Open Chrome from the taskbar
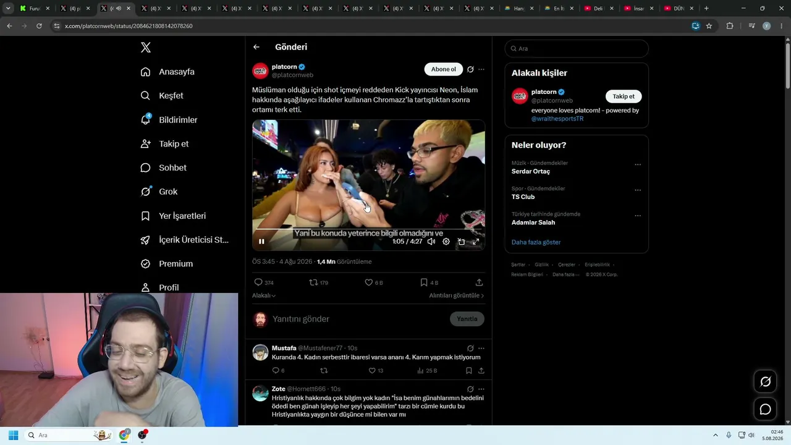The image size is (791, 445). tap(124, 435)
